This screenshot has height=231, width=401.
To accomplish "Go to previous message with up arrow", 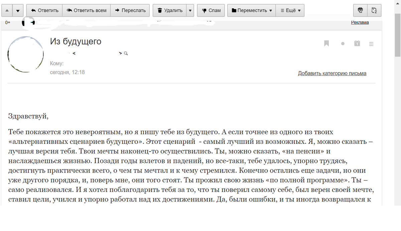I will pyautogui.click(x=7, y=10).
